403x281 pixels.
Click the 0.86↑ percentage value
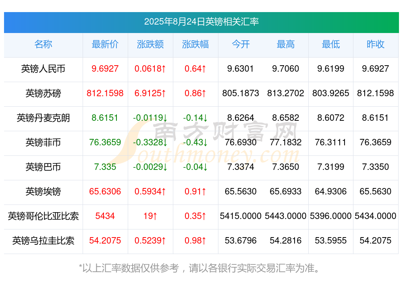195,93
